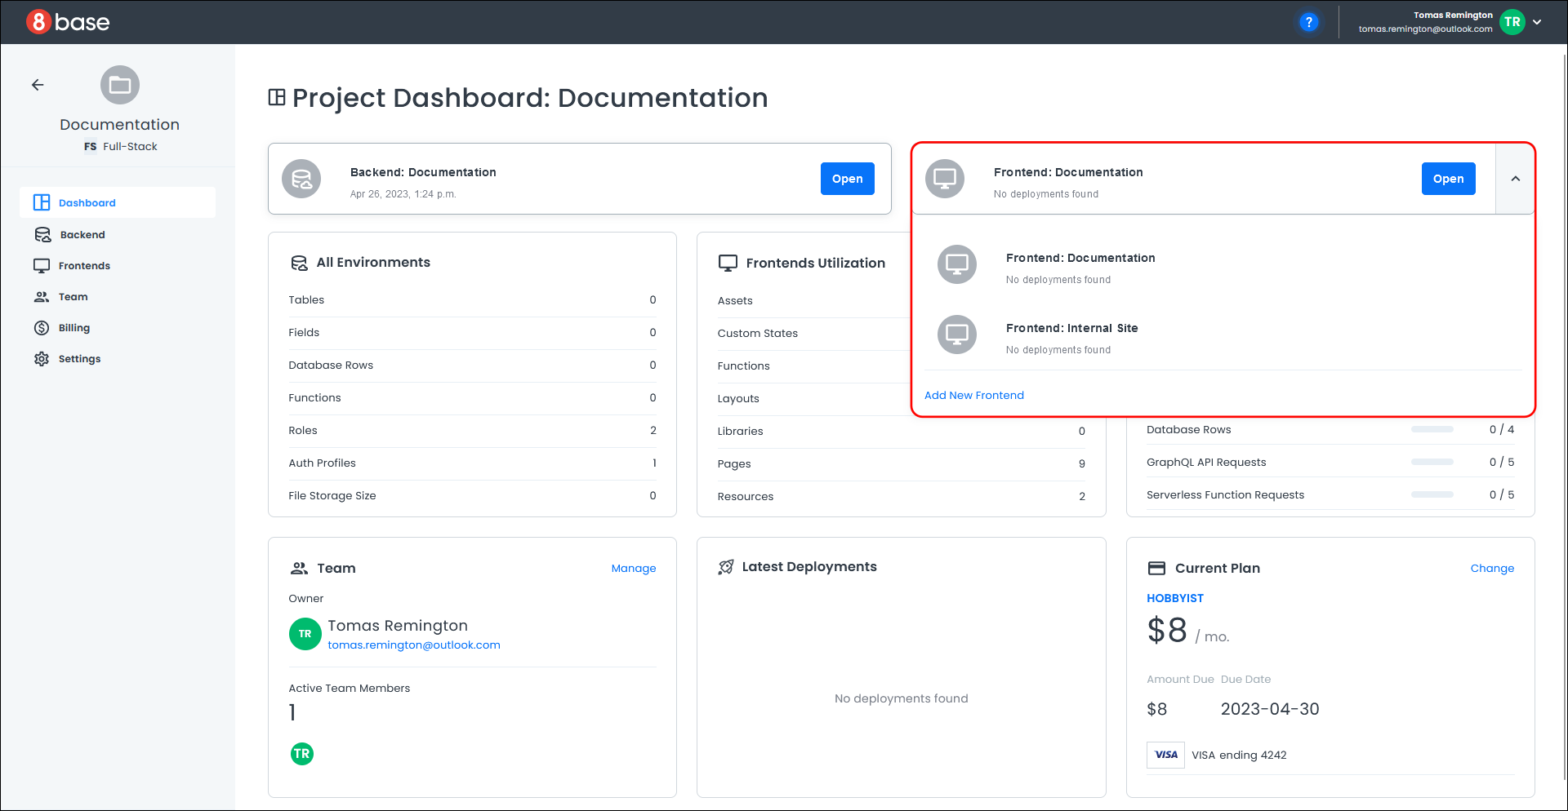Screen dimensions: 1568x811
Task: Click the Documentation project folder icon
Action: click(120, 85)
